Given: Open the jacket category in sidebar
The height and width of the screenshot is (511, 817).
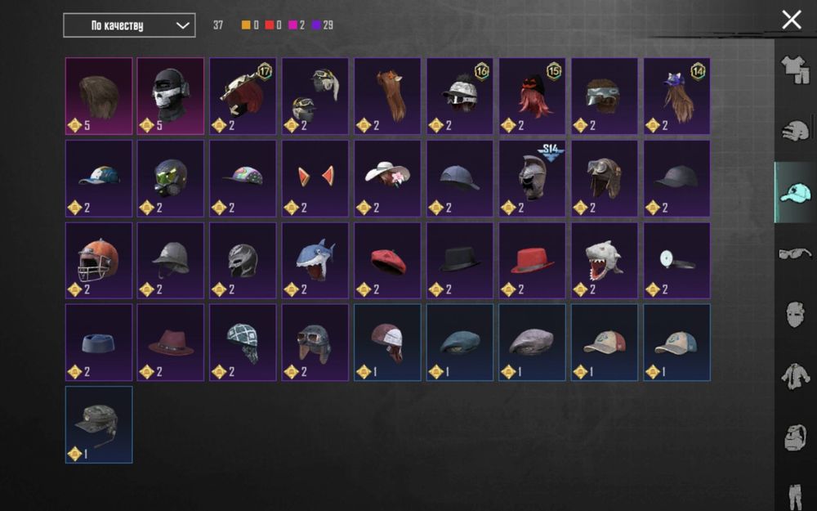Looking at the screenshot, I should [x=795, y=376].
